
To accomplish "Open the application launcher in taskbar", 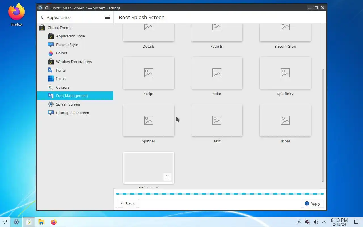I will 5,222.
